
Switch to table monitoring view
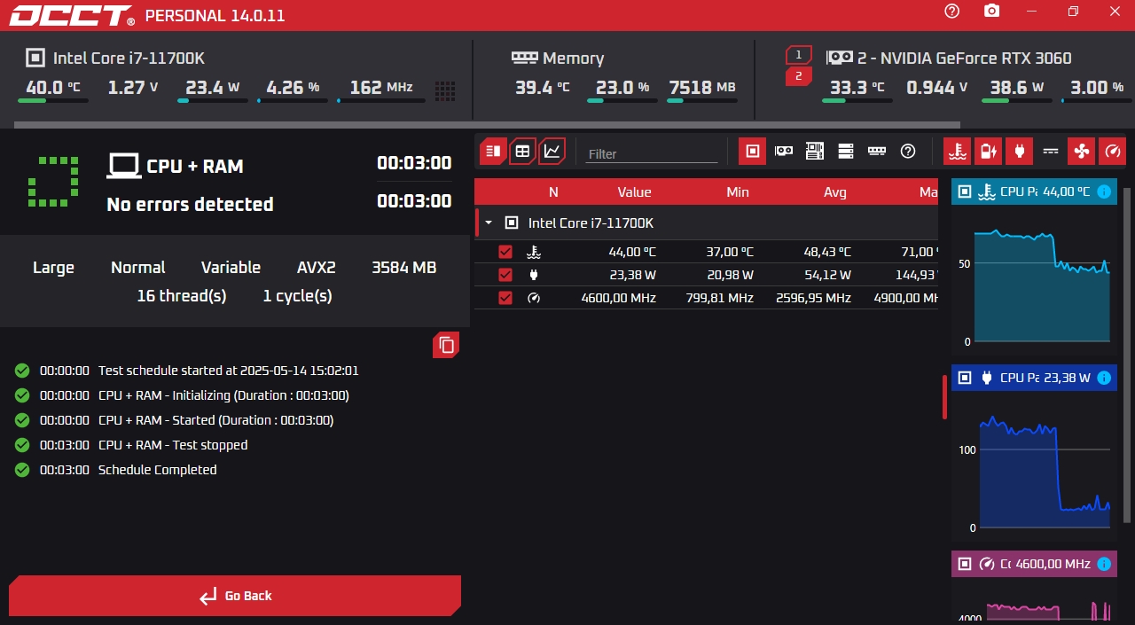[523, 152]
